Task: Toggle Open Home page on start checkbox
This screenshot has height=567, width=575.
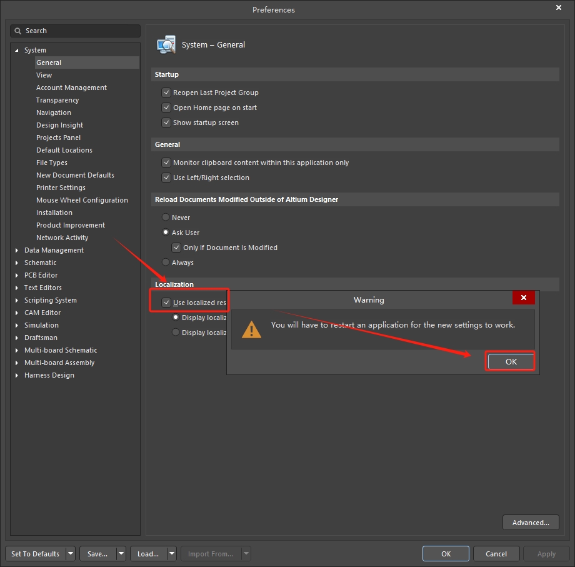Action: point(166,108)
